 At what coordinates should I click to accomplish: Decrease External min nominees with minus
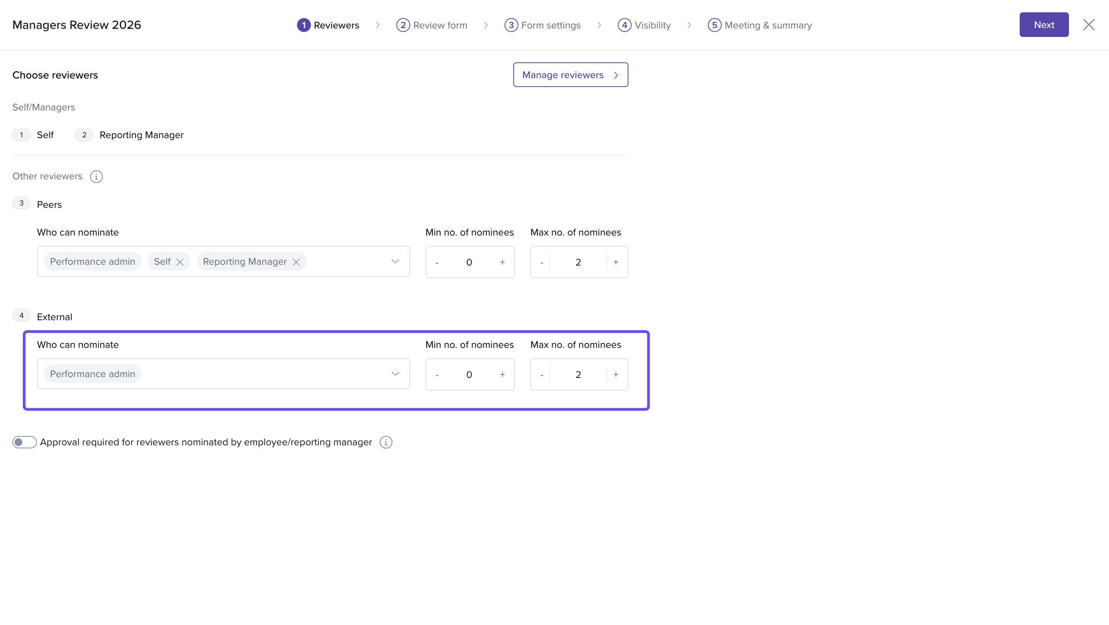coord(437,375)
